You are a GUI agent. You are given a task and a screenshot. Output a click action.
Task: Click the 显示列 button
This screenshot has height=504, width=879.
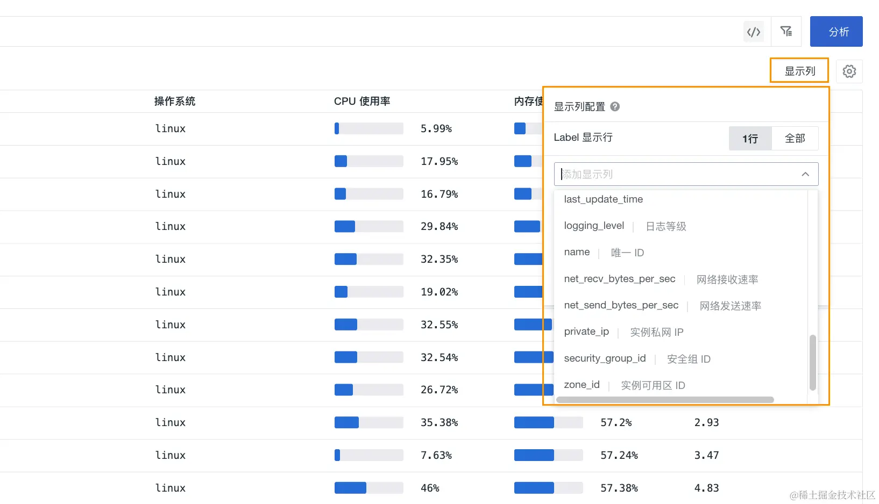pyautogui.click(x=799, y=71)
